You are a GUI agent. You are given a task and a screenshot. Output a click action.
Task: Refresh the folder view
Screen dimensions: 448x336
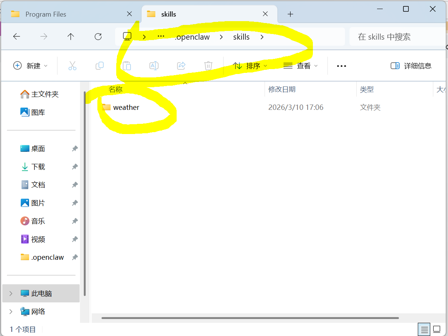click(98, 36)
